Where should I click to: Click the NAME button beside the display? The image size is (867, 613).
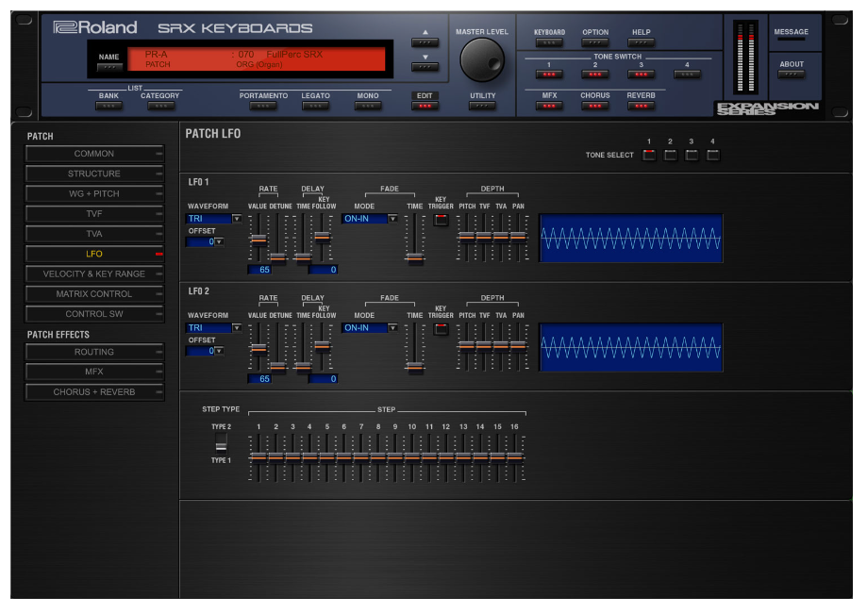pyautogui.click(x=109, y=68)
